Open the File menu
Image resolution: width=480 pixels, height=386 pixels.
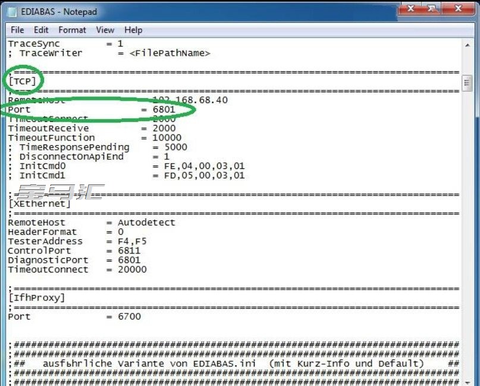pyautogui.click(x=17, y=30)
